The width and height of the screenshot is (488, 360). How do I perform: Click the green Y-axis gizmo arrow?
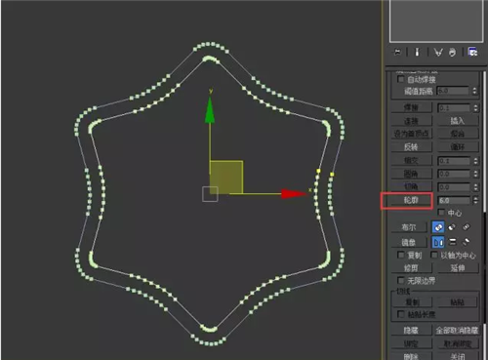[210, 109]
